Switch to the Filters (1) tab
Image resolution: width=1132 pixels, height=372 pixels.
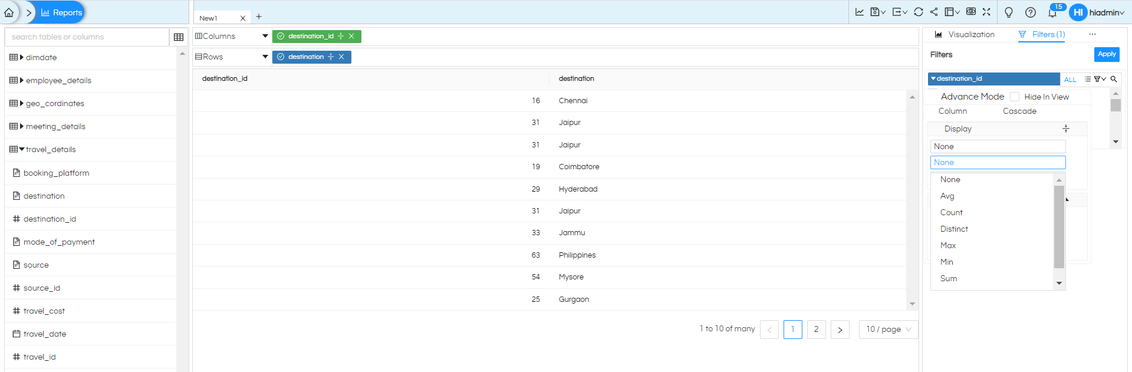tap(1042, 34)
